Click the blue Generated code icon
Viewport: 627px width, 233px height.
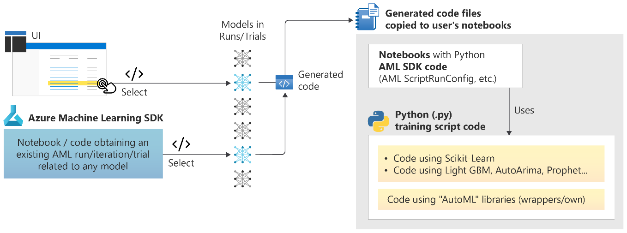284,83
